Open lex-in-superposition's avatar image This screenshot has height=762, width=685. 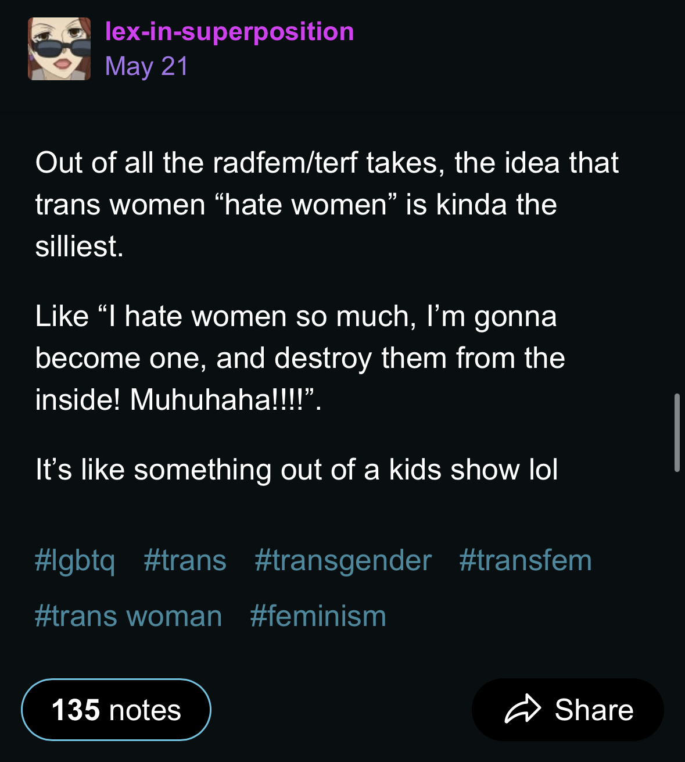[59, 49]
